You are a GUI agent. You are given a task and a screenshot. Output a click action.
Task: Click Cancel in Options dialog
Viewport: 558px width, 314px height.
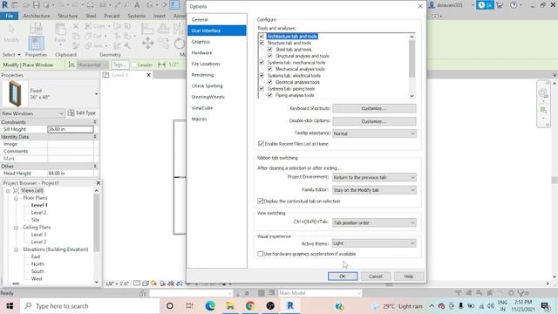376,276
